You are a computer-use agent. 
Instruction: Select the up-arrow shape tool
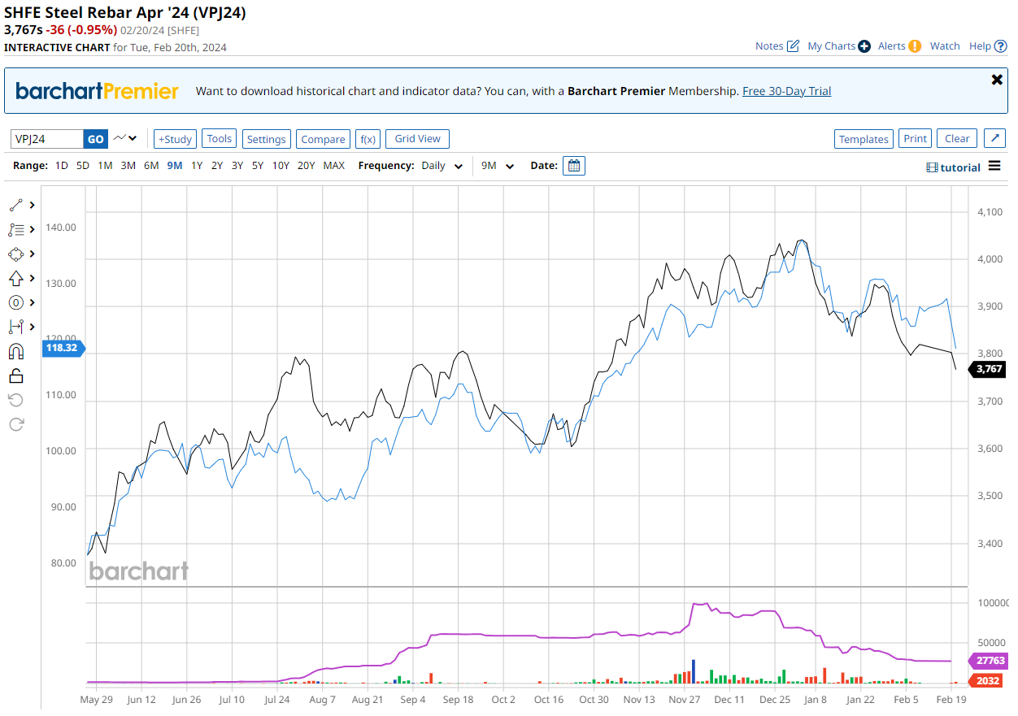16,278
